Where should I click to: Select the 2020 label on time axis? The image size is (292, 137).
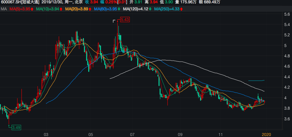(x=266, y=134)
